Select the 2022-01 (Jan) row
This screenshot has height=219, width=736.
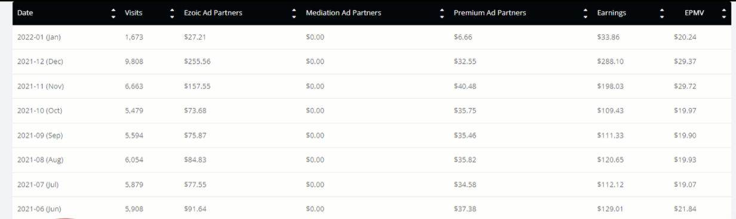(x=371, y=37)
